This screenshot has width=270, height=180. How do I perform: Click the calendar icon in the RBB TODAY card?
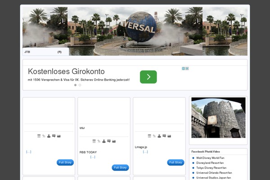pyautogui.click(x=94, y=141)
